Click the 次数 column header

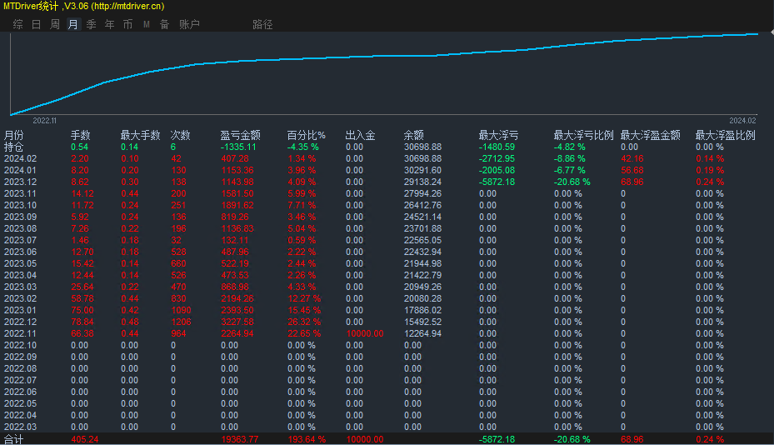[180, 135]
